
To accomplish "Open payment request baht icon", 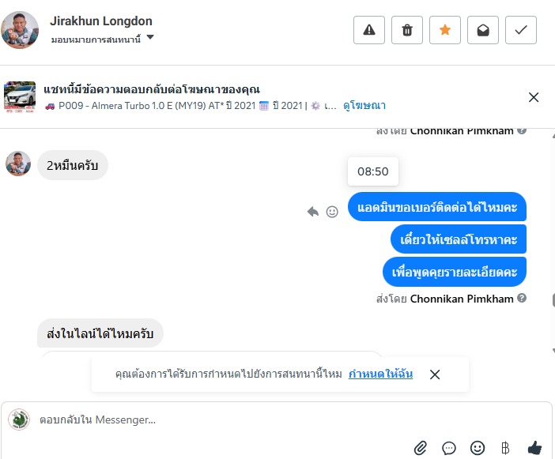I will click(505, 448).
